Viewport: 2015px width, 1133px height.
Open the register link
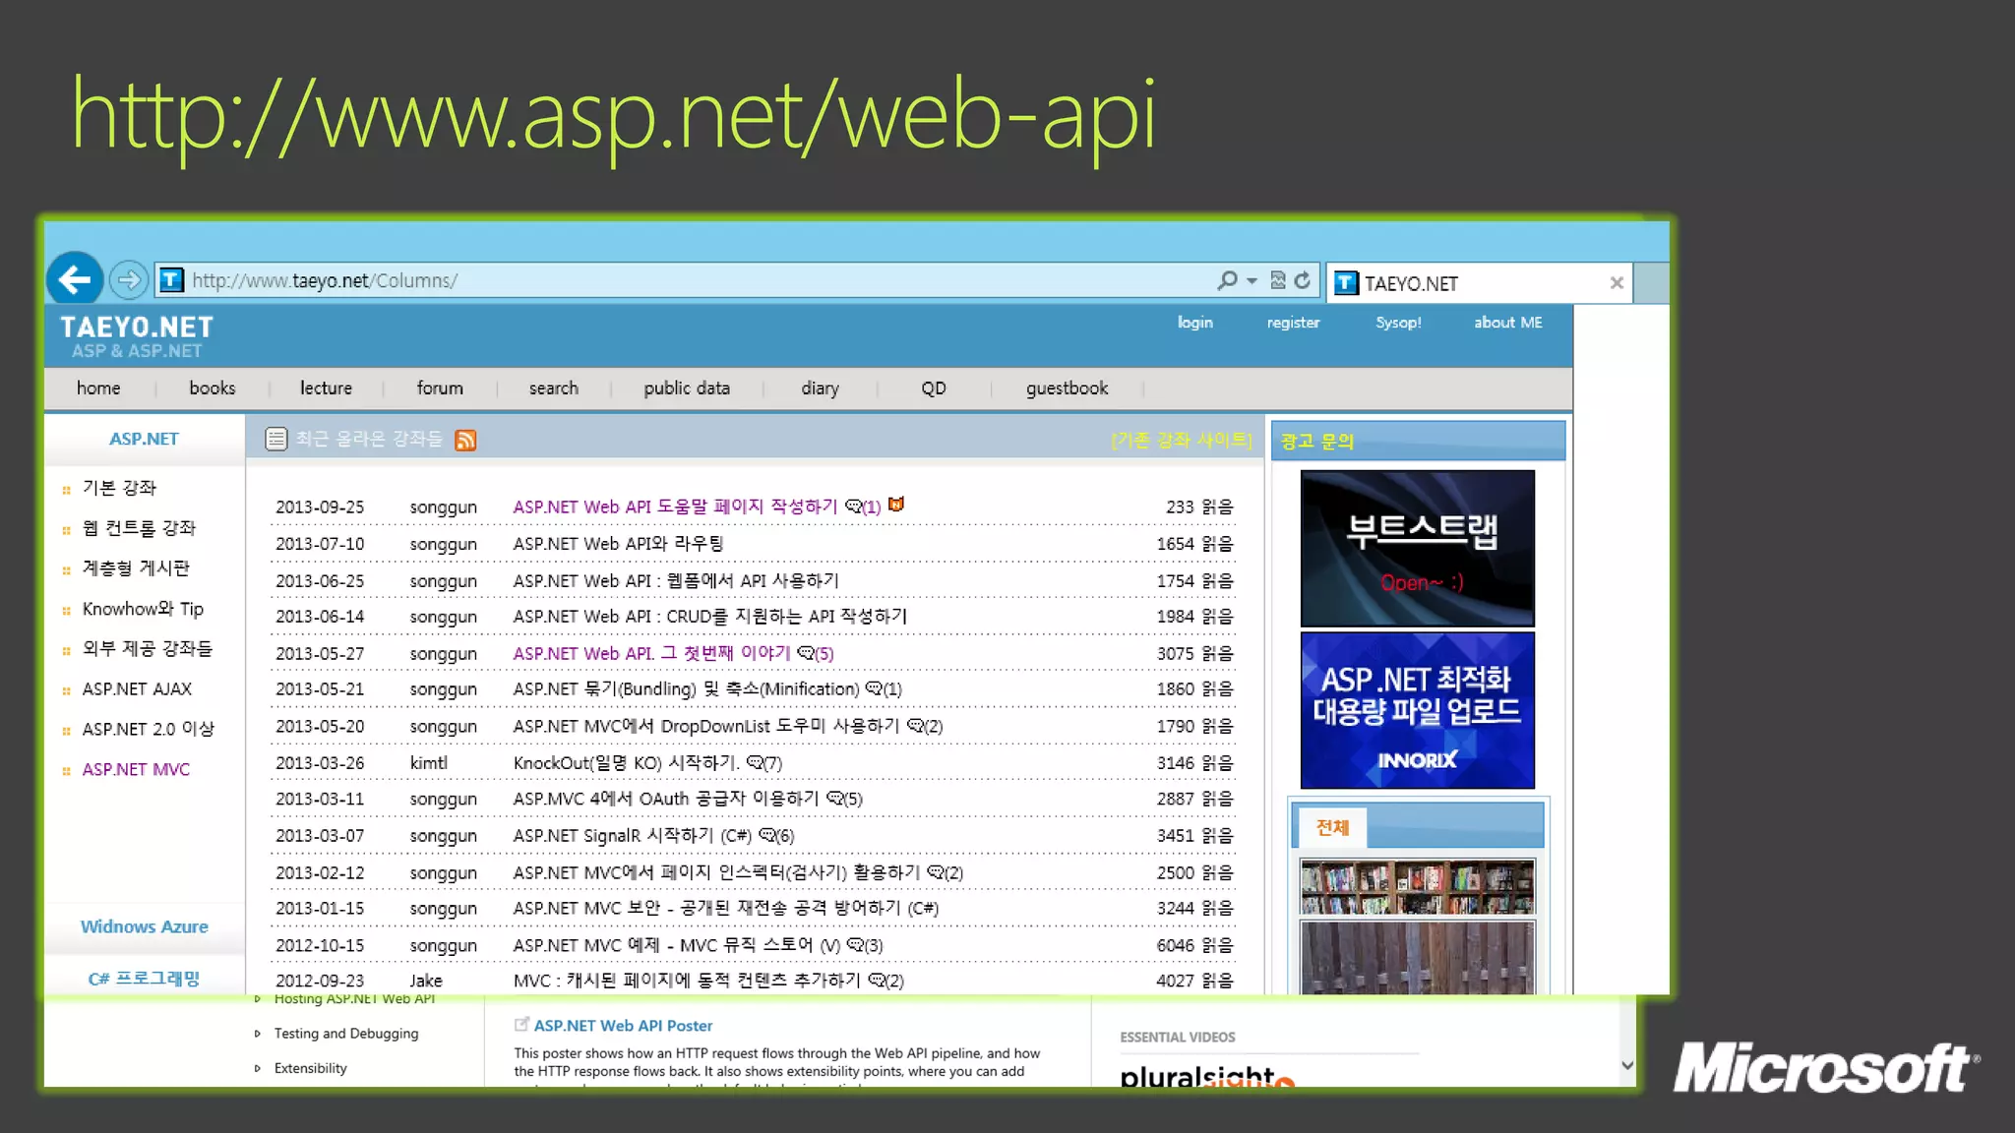pos(1293,323)
